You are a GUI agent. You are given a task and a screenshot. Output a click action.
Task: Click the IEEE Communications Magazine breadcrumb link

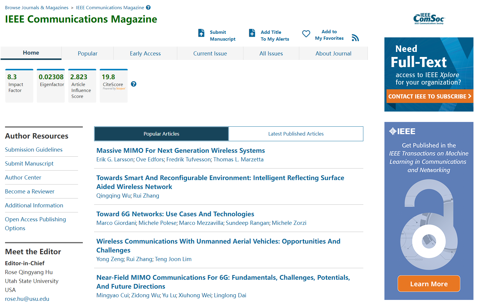[110, 7]
